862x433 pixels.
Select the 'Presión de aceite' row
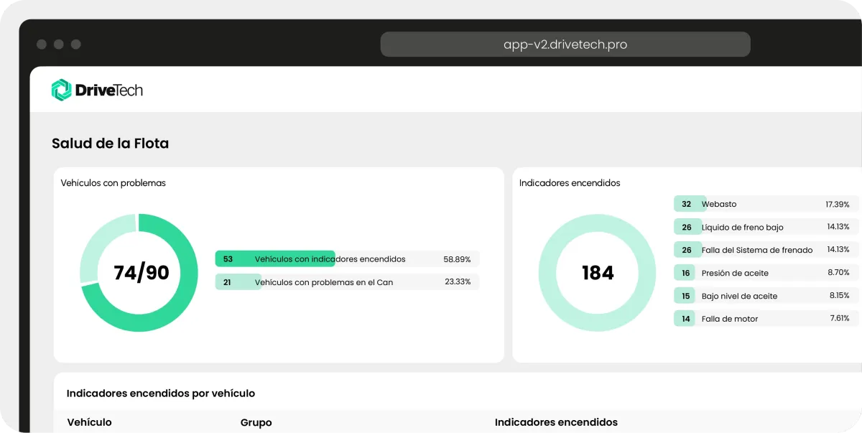[766, 273]
